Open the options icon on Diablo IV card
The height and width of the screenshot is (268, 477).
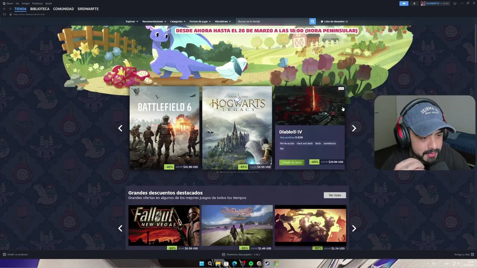[341, 89]
